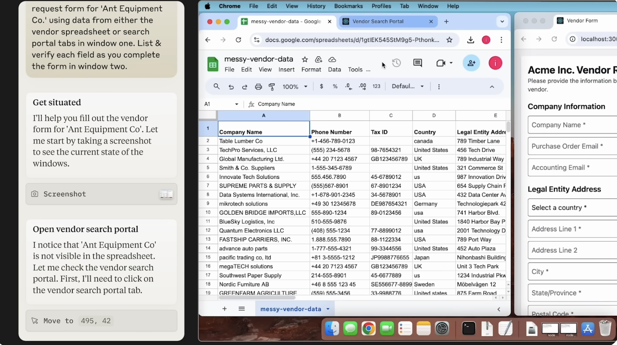Open the Sheets Insert menu
Image resolution: width=617 pixels, height=345 pixels.
[x=286, y=70]
